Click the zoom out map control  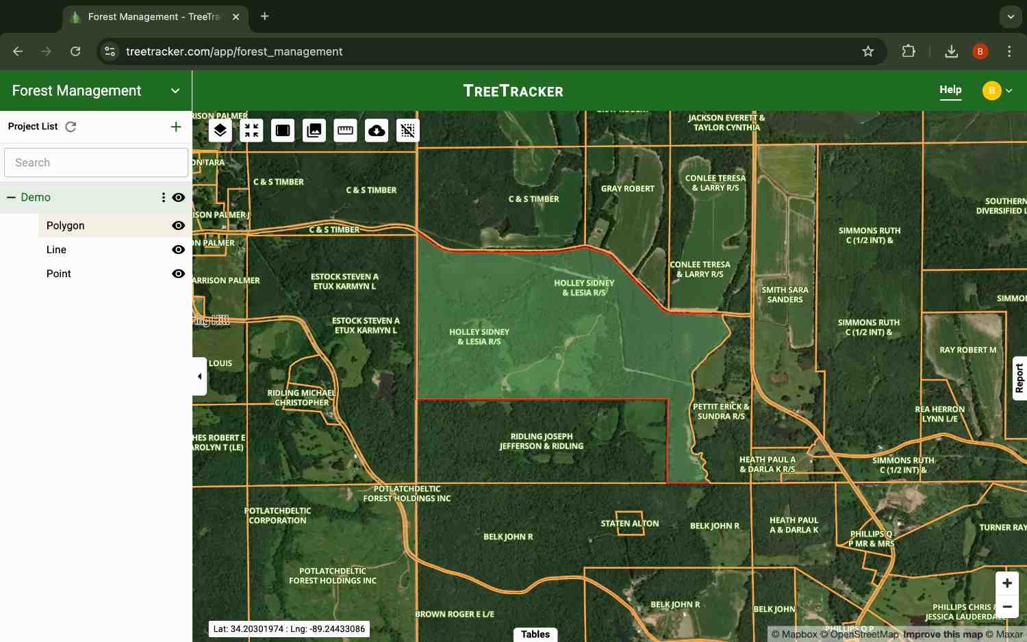click(x=1006, y=606)
